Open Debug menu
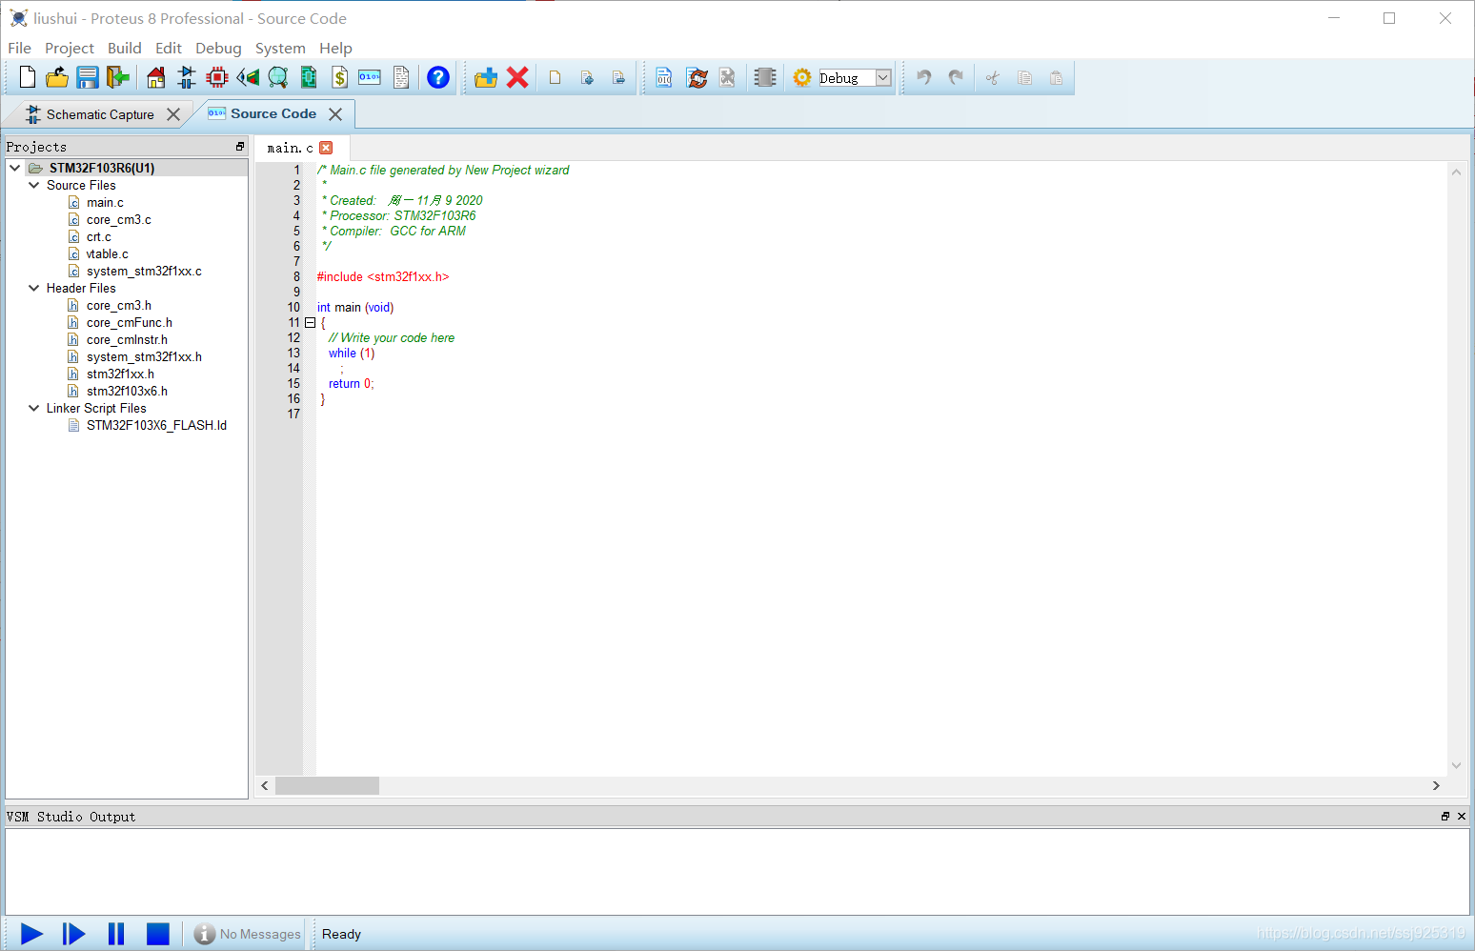This screenshot has height=951, width=1475. click(x=218, y=48)
